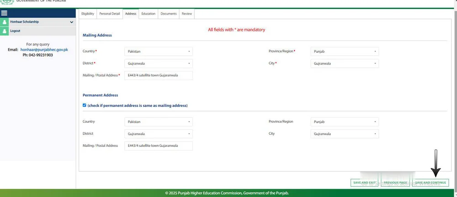Open the Mailing Address City dropdown

pos(345,63)
